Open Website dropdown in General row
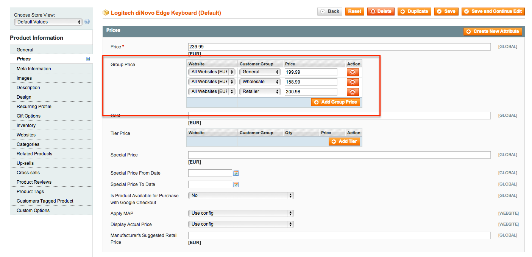 tap(212, 72)
